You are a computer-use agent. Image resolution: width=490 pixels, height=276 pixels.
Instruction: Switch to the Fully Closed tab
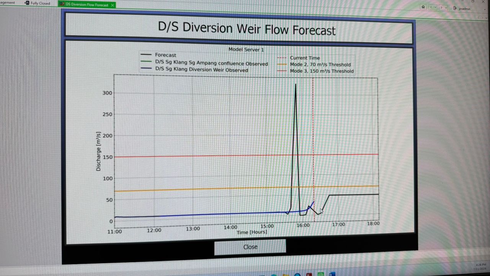click(40, 3)
